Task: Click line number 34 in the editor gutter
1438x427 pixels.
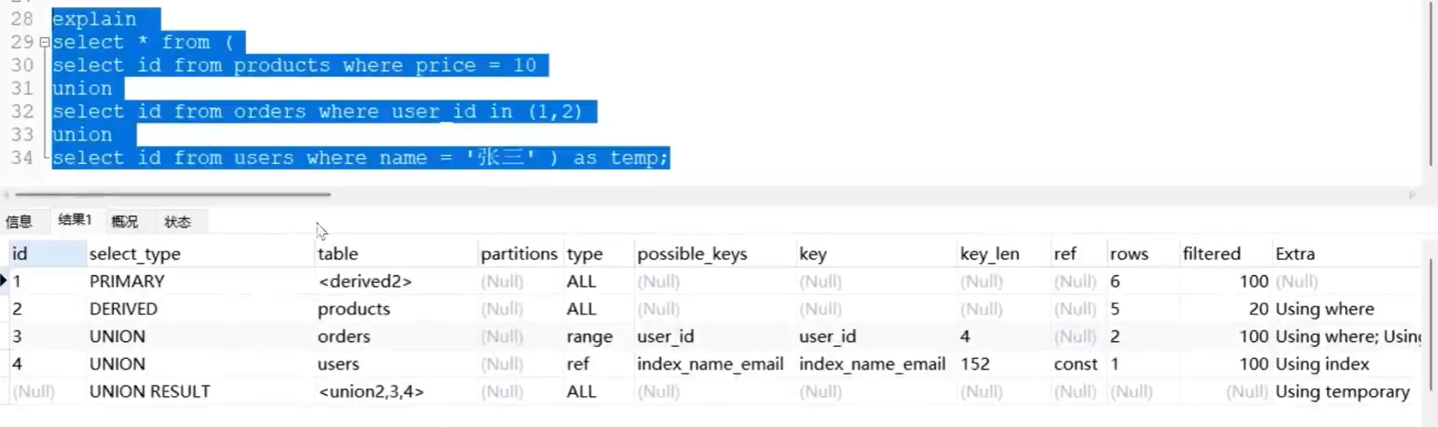Action: click(22, 158)
